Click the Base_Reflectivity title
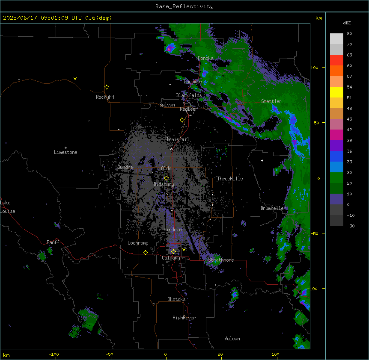369x360 pixels. [x=184, y=6]
